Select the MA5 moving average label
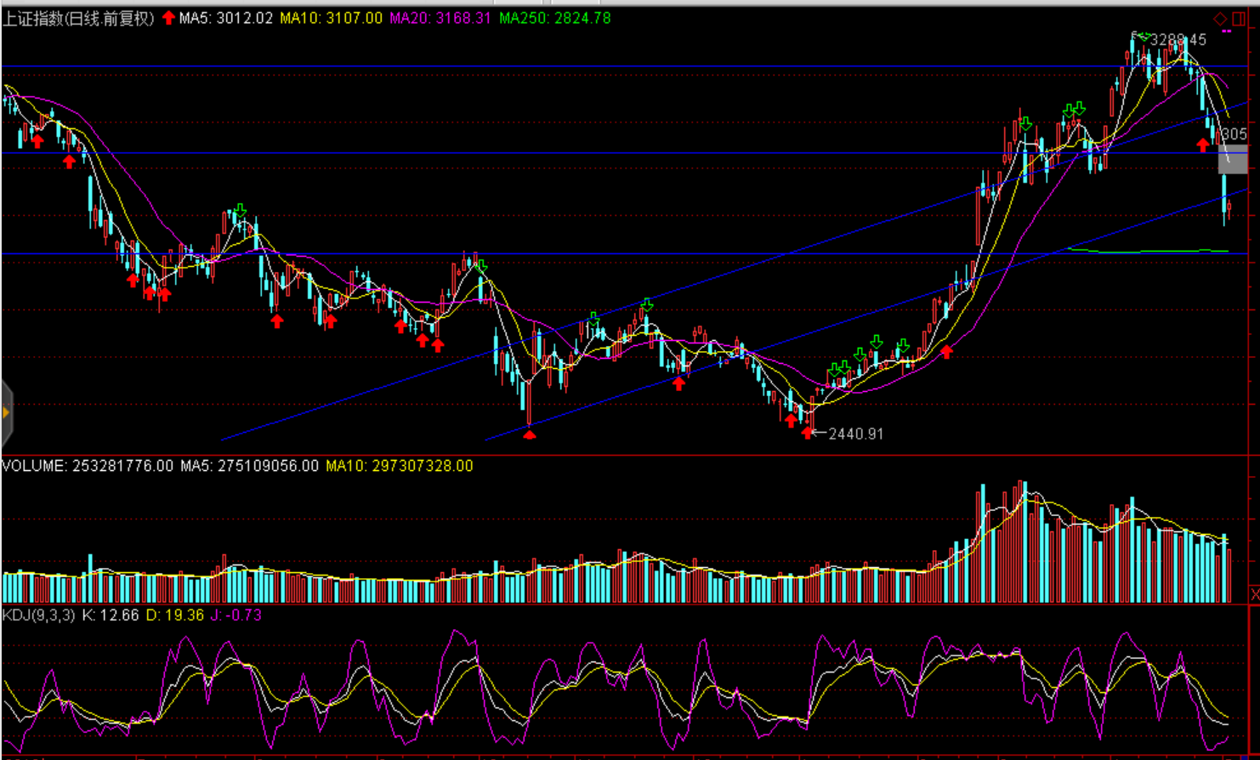The width and height of the screenshot is (1260, 760). (x=225, y=18)
